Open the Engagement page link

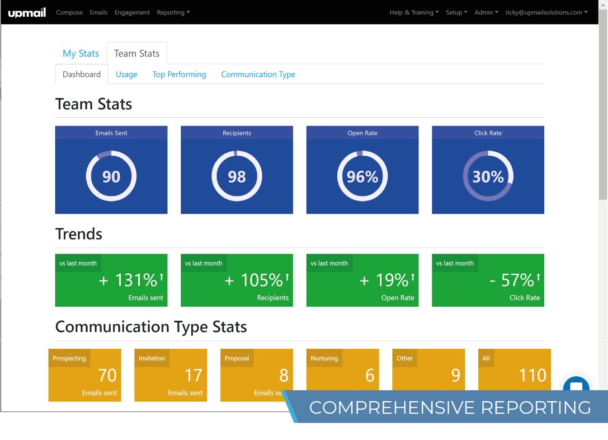click(132, 13)
